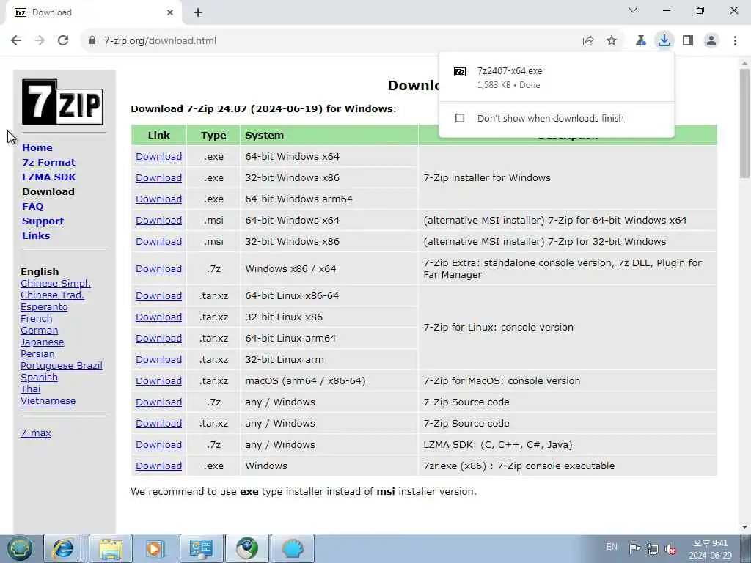Open downloaded 7z2407-x64.exe file entry
Image resolution: width=751 pixels, height=563 pixels.
pyautogui.click(x=556, y=78)
